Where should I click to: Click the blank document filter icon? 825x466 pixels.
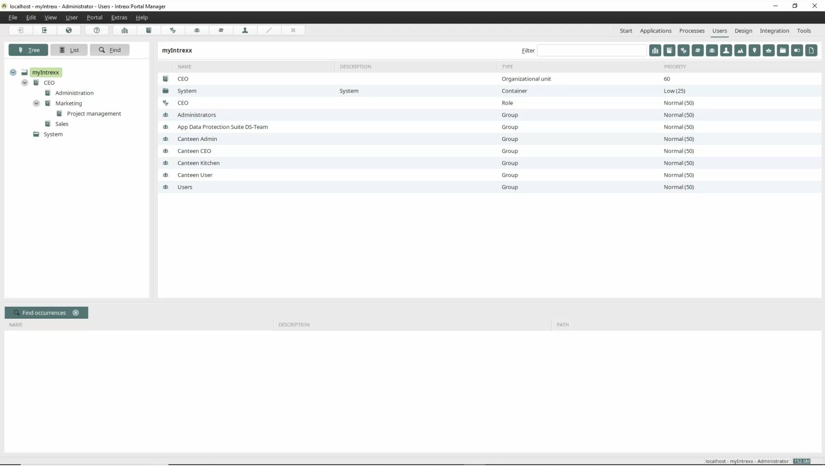(811, 50)
